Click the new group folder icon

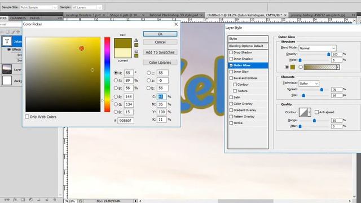pyautogui.click(x=39, y=200)
